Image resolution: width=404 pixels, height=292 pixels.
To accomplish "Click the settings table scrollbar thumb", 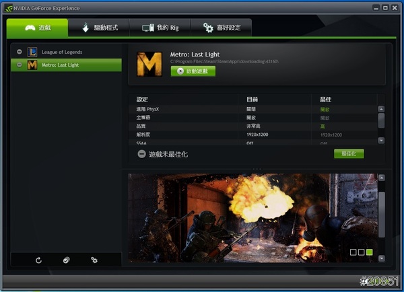I will (381, 120).
